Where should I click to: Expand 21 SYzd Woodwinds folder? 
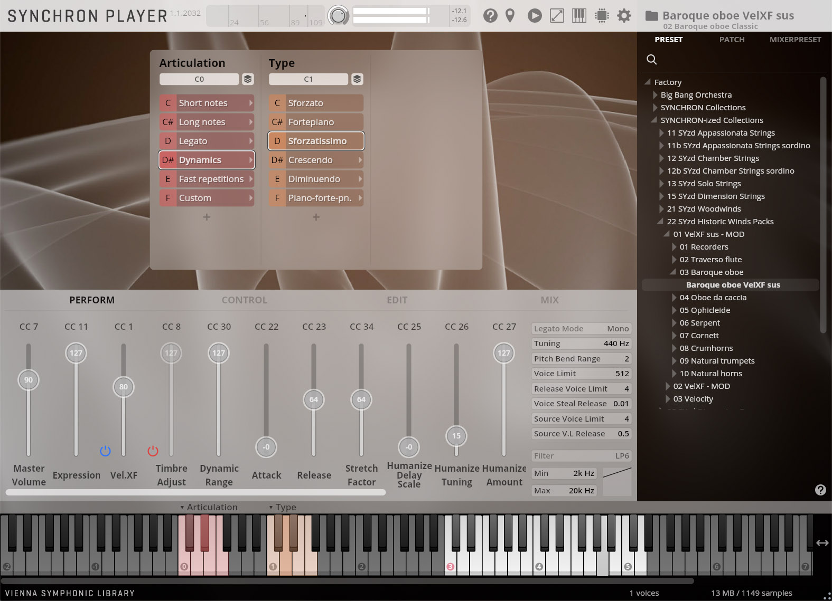click(661, 209)
